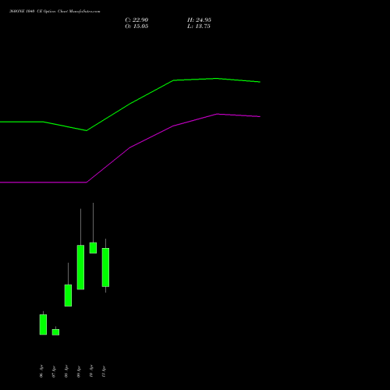Click the 08 Apr candlestick body

(x=68, y=296)
